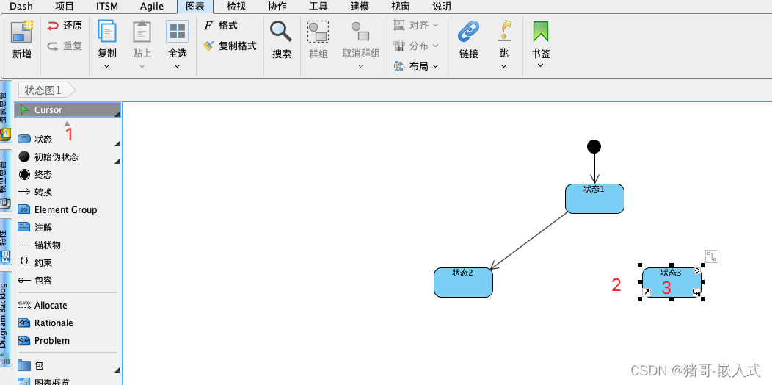Open the 分布 distribution dropdown

416,46
